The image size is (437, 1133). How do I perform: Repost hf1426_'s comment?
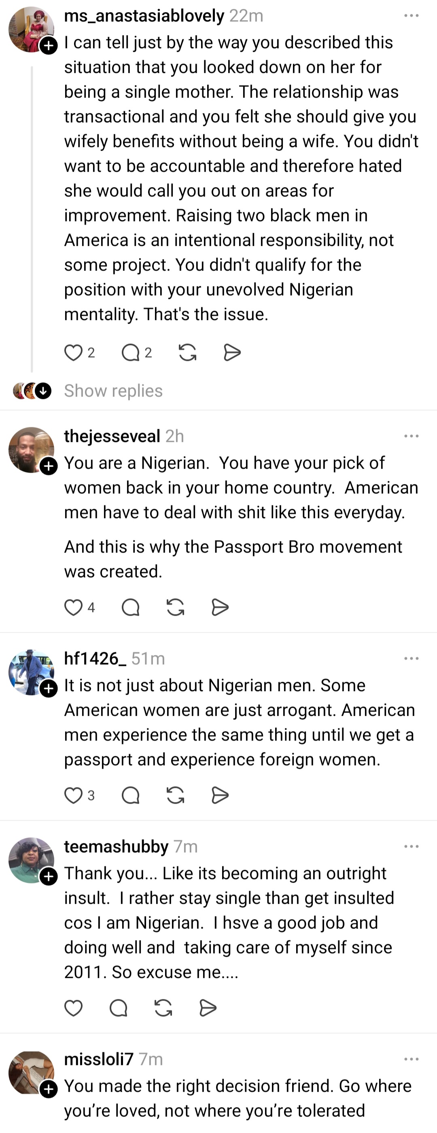(x=175, y=794)
